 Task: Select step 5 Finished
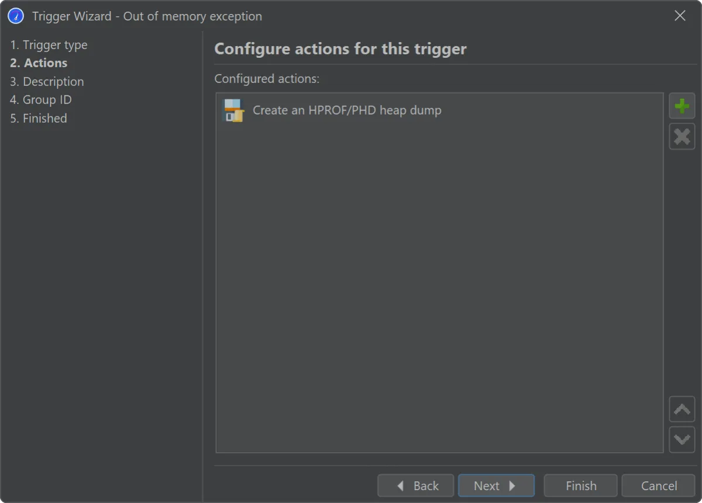tap(39, 118)
